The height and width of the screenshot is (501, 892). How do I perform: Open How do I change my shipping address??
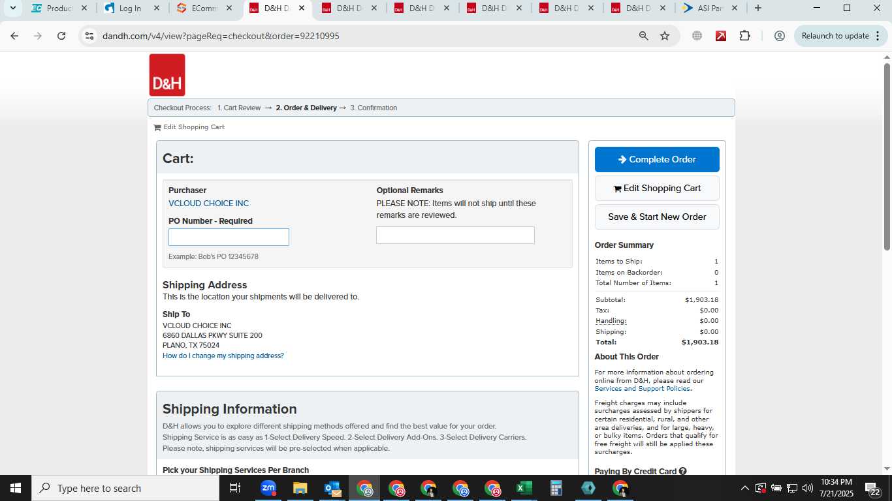click(x=223, y=356)
